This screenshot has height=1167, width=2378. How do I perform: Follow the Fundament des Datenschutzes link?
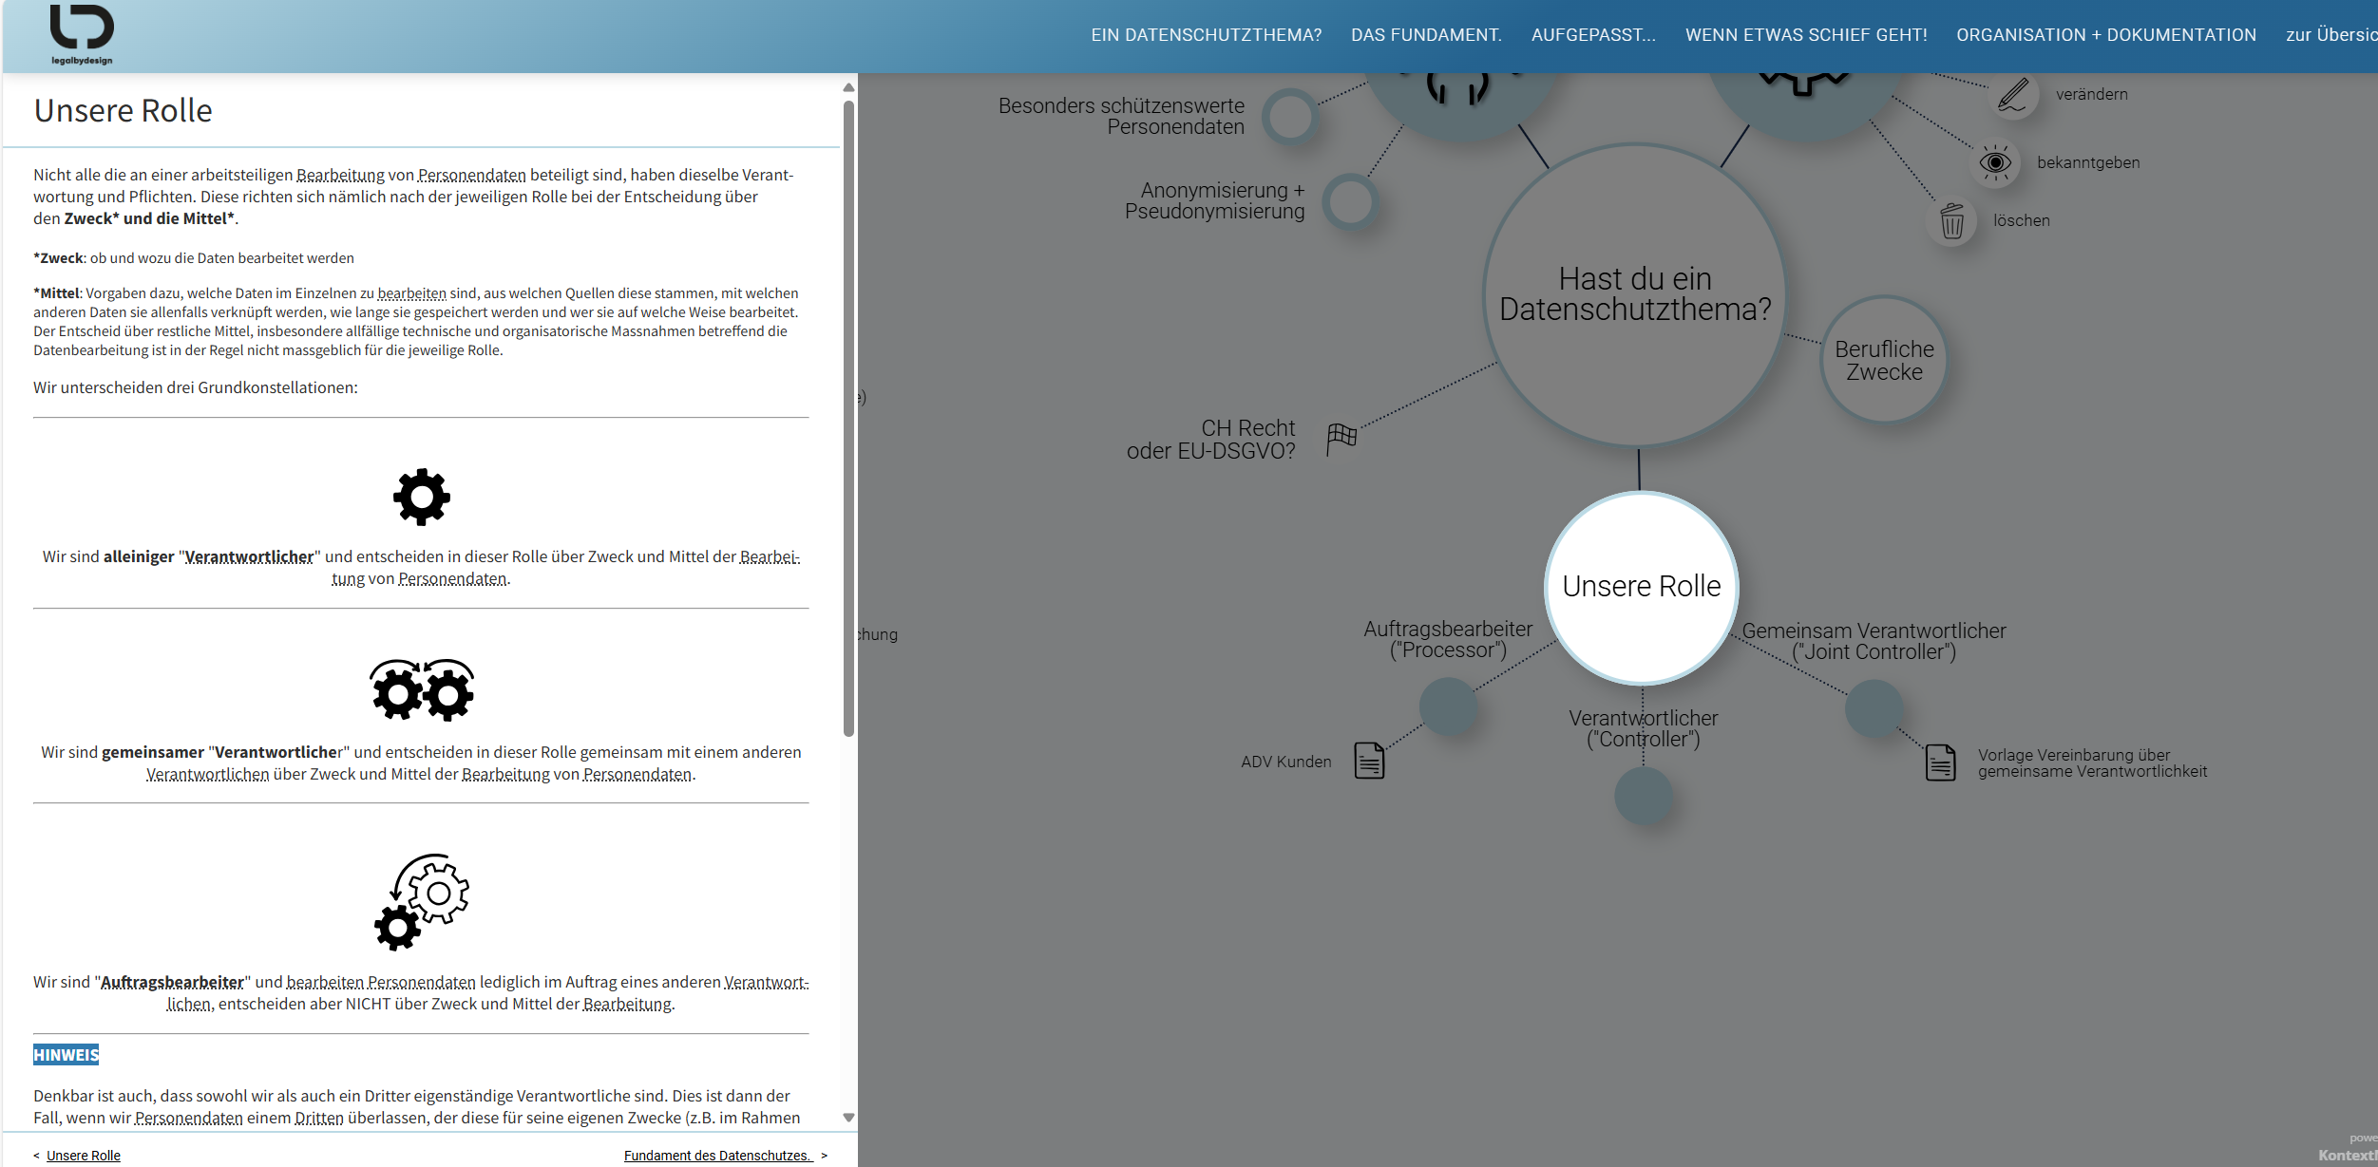[x=716, y=1156]
